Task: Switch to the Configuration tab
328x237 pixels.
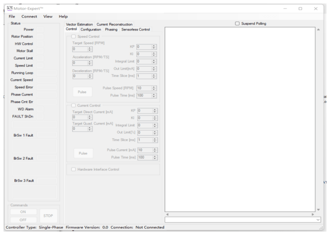Action: click(x=91, y=29)
